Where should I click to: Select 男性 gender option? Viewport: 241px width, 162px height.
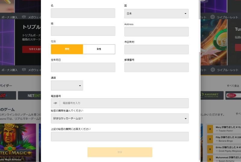pos(67,49)
